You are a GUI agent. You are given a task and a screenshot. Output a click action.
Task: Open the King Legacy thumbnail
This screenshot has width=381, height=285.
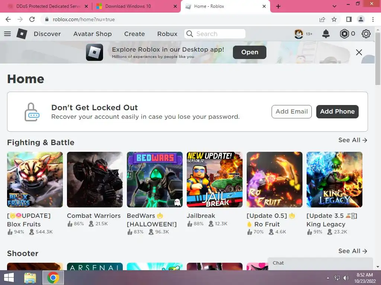[x=334, y=180]
